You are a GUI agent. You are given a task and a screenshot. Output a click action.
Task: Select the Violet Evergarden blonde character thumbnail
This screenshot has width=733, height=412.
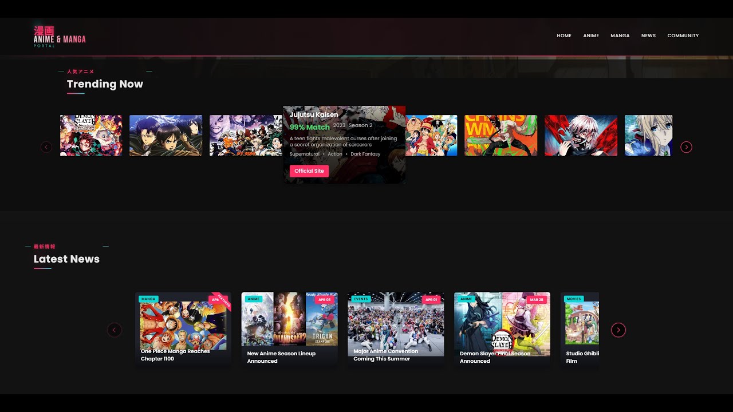point(648,136)
